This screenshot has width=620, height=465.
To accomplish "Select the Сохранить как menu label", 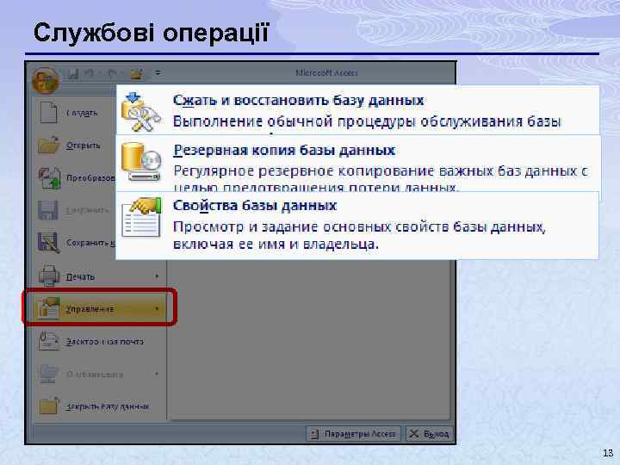I will (90, 242).
